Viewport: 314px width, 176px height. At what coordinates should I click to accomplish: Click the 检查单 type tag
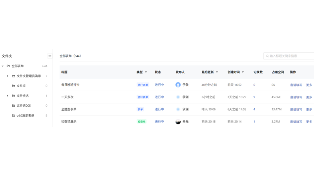click(x=141, y=122)
